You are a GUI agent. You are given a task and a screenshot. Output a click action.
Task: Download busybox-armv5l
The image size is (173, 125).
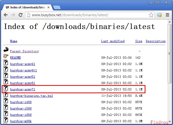tap(23, 77)
